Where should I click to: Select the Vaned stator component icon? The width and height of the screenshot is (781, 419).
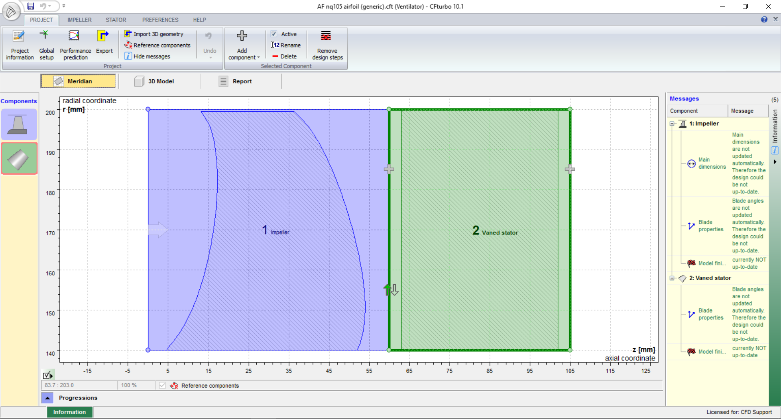click(19, 159)
